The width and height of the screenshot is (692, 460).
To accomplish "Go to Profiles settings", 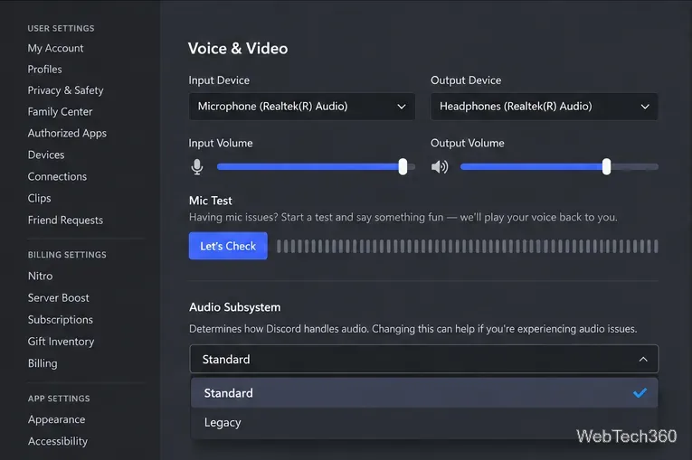I will coord(44,70).
